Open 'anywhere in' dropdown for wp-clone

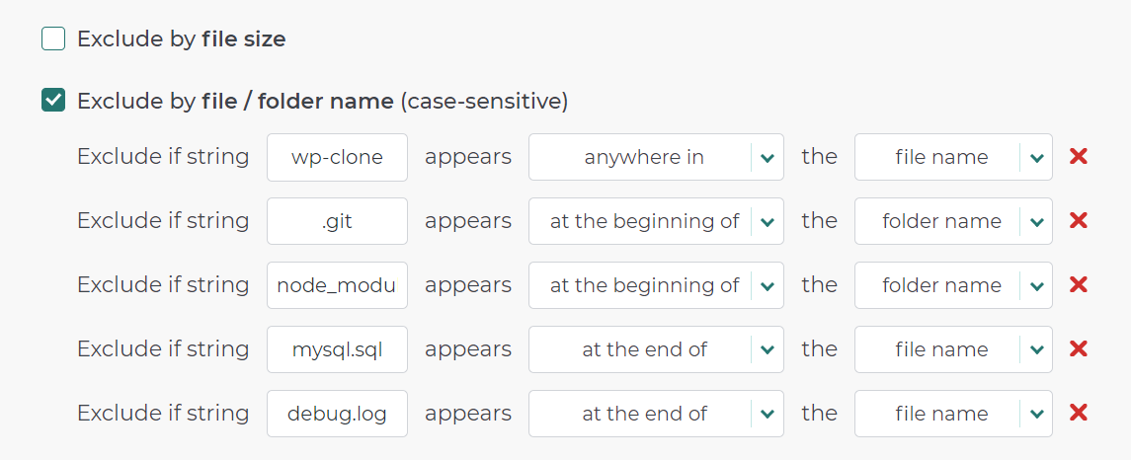coord(656,156)
